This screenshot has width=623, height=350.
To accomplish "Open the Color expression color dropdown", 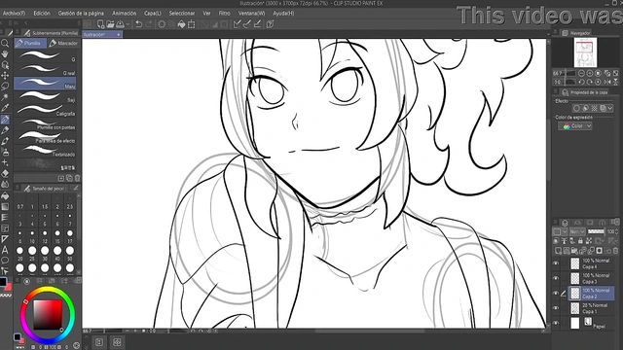I will click(575, 125).
